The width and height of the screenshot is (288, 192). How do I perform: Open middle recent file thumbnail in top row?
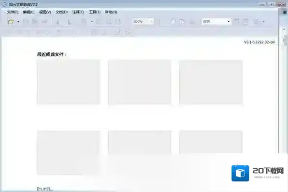140,82
